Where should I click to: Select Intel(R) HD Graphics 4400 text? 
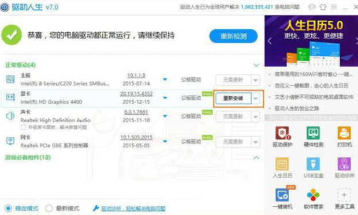coord(51,101)
